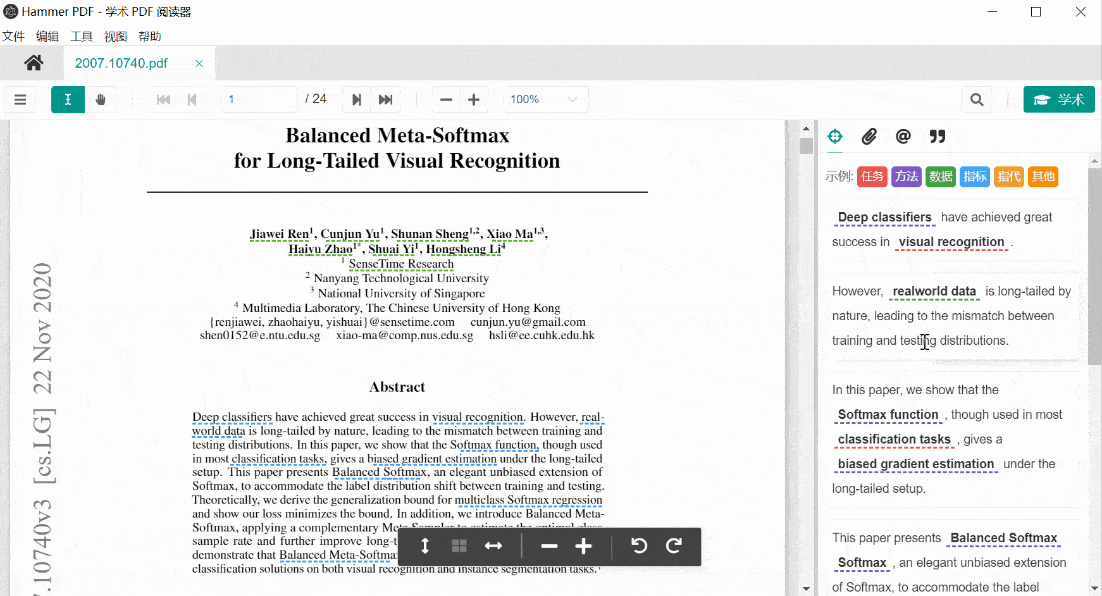Click the document scrollbar up arrow

(806, 128)
